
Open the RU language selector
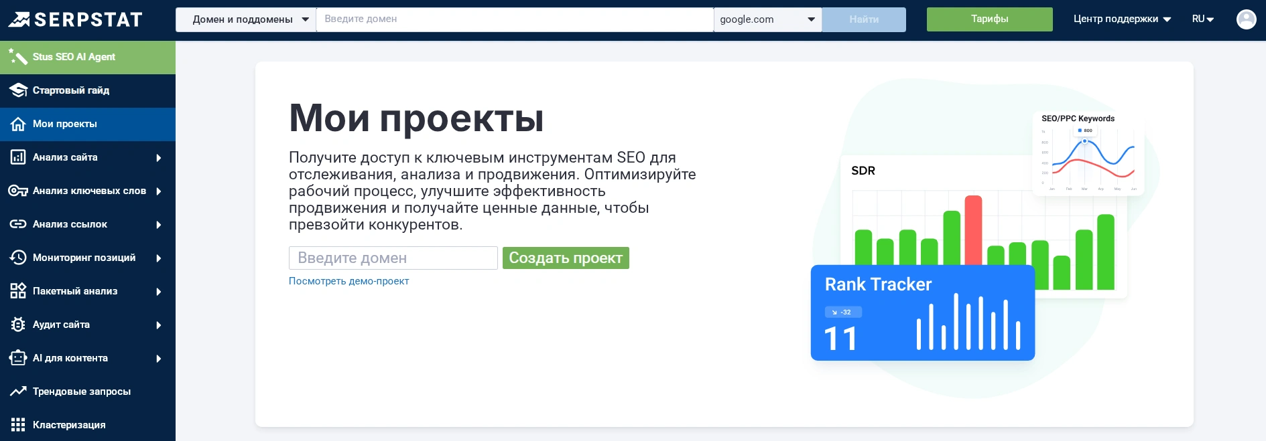pos(1203,19)
